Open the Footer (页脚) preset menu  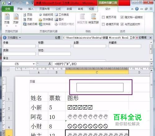[16, 20]
